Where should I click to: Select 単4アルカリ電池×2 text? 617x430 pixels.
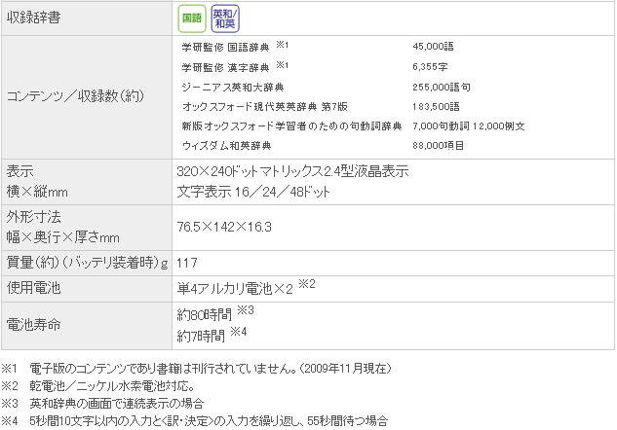[235, 289]
